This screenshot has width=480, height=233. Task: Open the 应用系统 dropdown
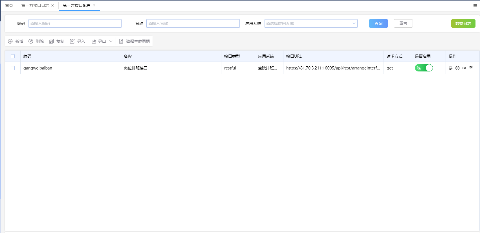click(x=311, y=23)
